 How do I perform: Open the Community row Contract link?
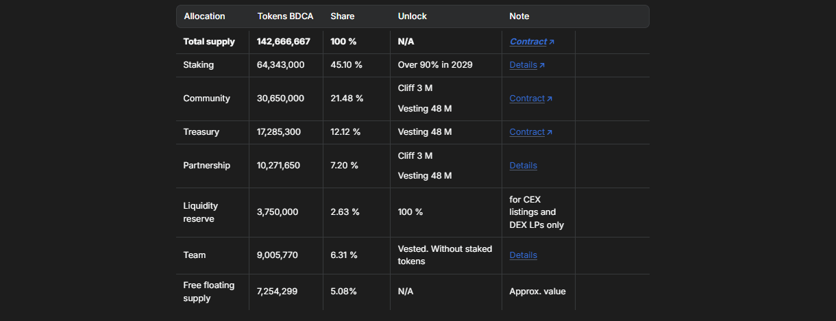click(x=526, y=99)
